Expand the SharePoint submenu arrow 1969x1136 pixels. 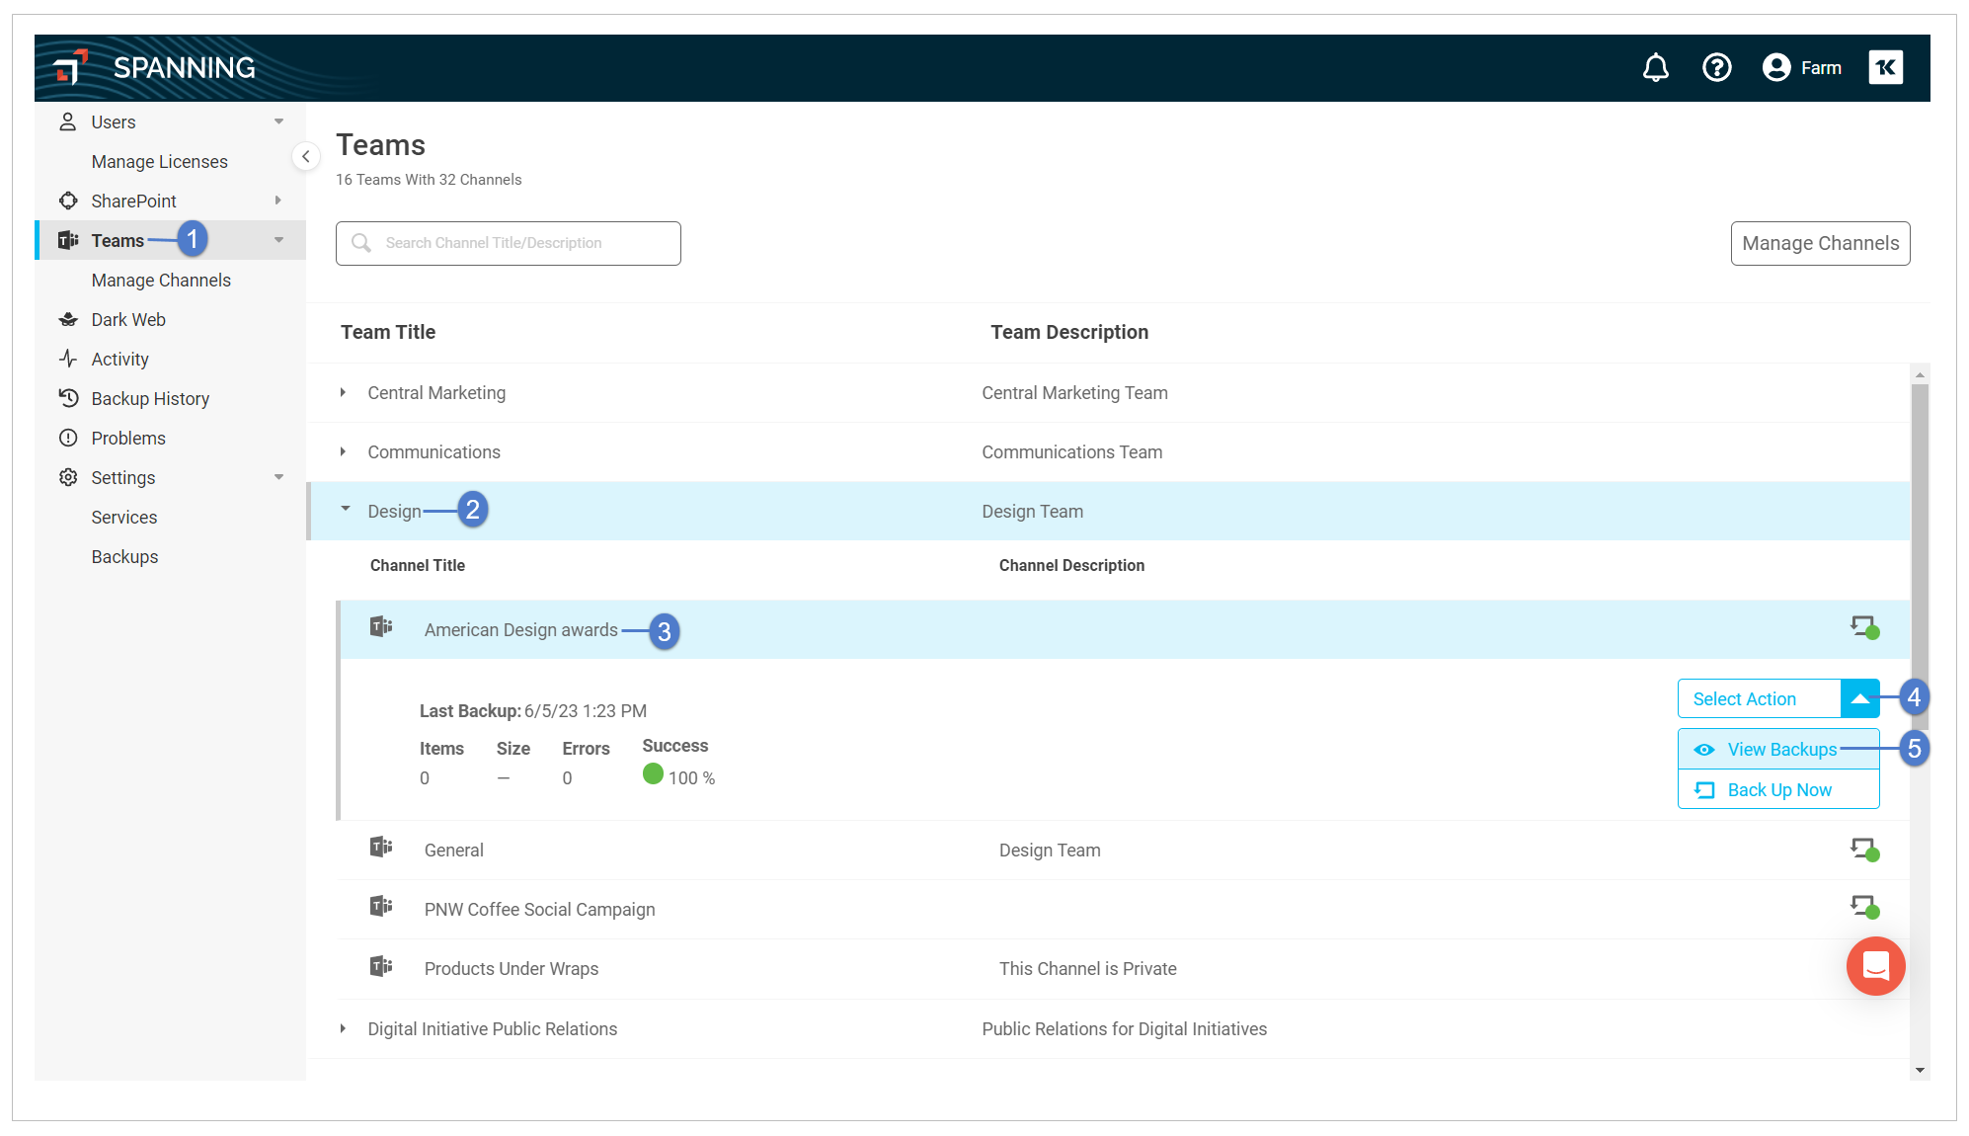(278, 201)
